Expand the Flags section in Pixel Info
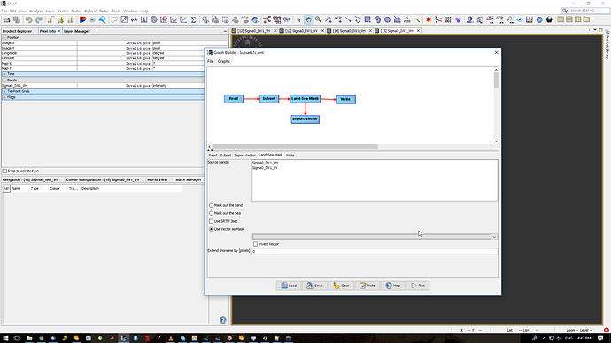 click(4, 97)
